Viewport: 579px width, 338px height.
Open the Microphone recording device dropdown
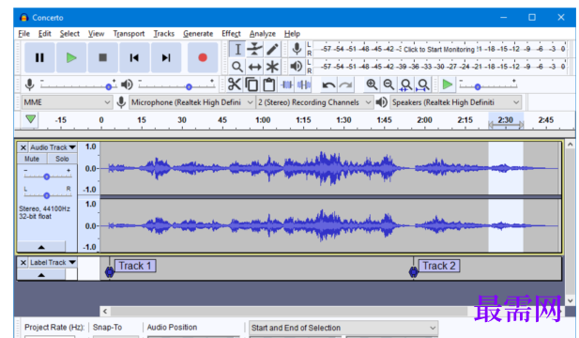pos(191,102)
